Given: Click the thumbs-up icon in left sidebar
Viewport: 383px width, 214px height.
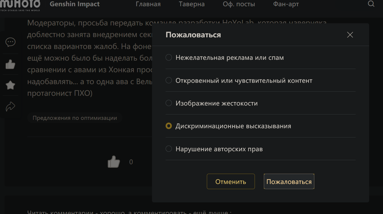Looking at the screenshot, I should pos(10,64).
